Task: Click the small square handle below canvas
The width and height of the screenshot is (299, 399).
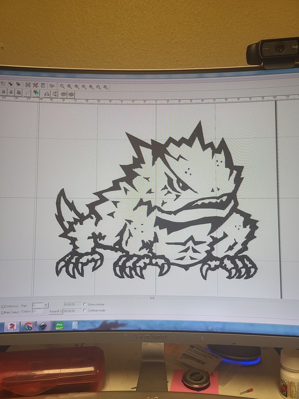Action: [x=152, y=297]
